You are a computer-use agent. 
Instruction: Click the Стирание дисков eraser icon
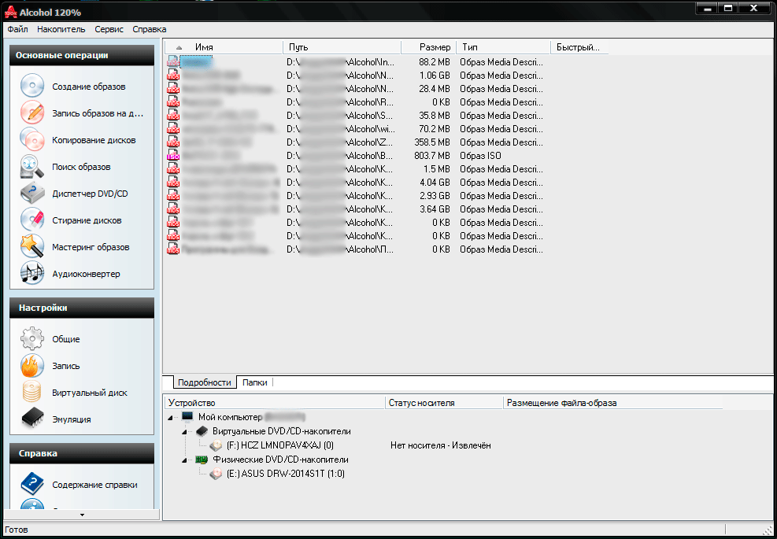pyautogui.click(x=32, y=220)
